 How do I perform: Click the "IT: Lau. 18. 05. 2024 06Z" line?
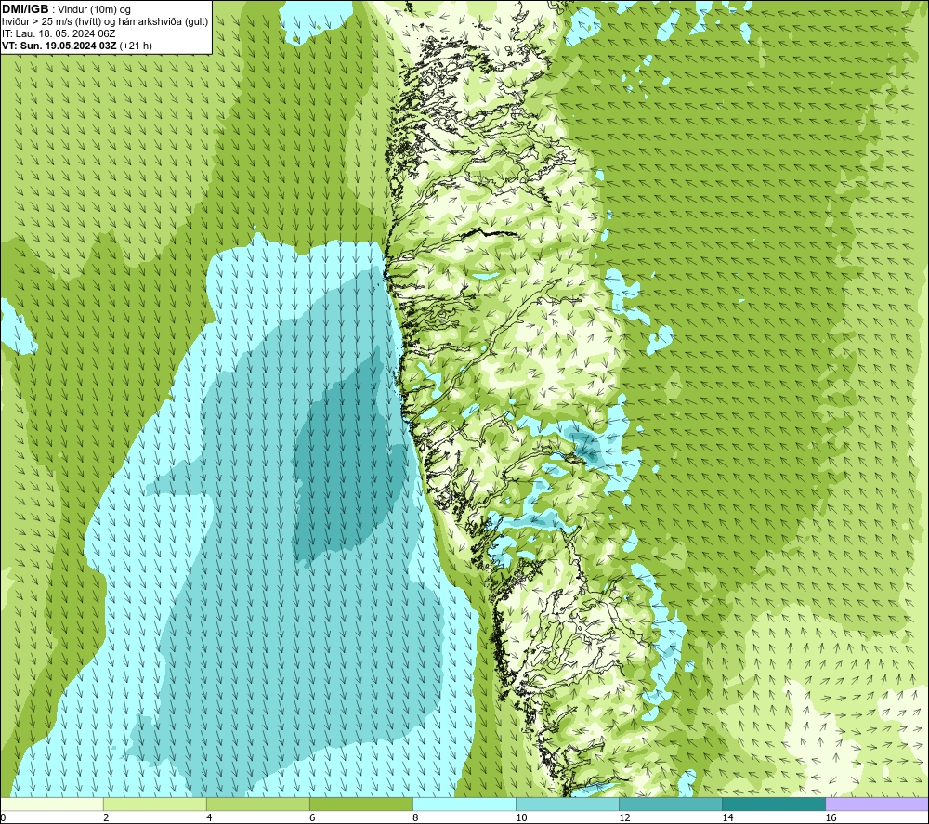pos(59,33)
